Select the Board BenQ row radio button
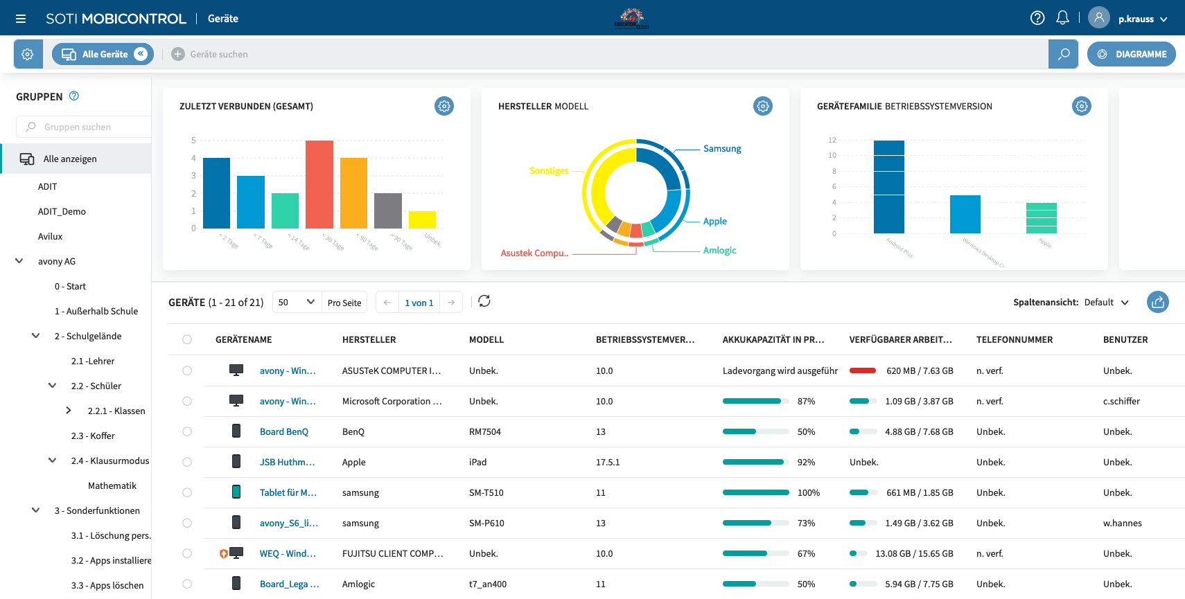1185x599 pixels. (x=187, y=431)
